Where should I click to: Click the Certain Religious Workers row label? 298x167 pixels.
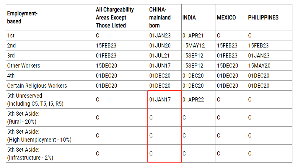pos(37,86)
